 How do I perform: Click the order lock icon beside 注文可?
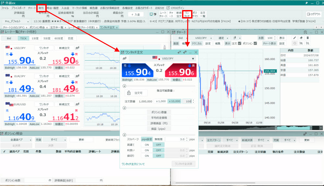tap(129, 93)
